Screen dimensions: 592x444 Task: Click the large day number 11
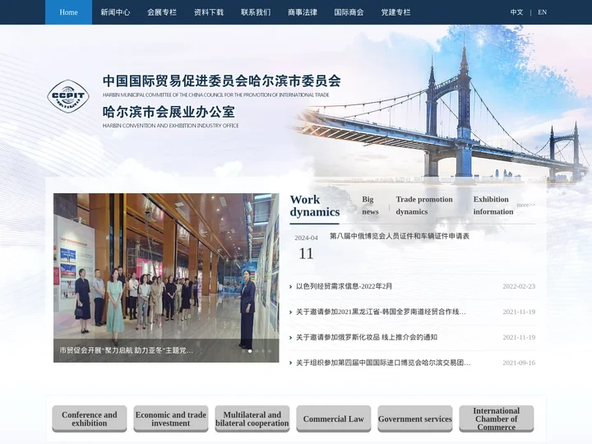click(306, 253)
